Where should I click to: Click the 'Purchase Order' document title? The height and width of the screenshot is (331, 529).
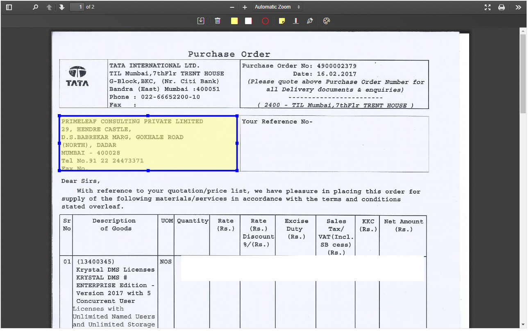tap(229, 54)
